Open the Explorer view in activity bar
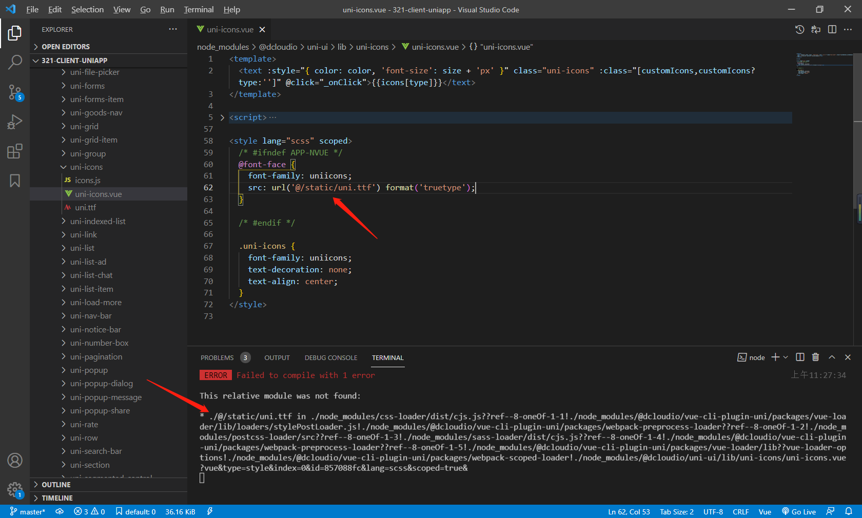Screen dimensions: 862x518 pos(15,33)
